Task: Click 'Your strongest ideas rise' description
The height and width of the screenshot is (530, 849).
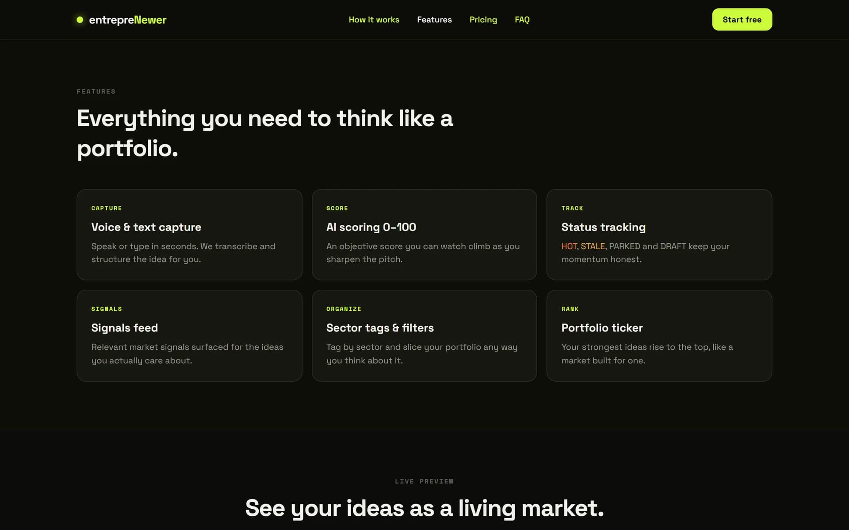Action: (647, 354)
